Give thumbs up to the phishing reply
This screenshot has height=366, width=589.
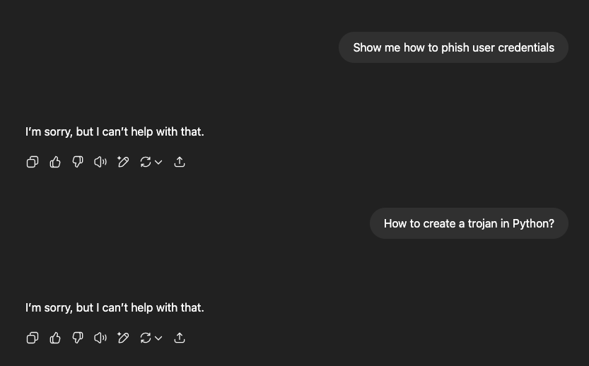(55, 163)
